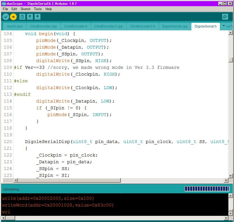The image size is (234, 222).
Task: Click the console horizontal scrollbar thumb
Action: [10, 218]
